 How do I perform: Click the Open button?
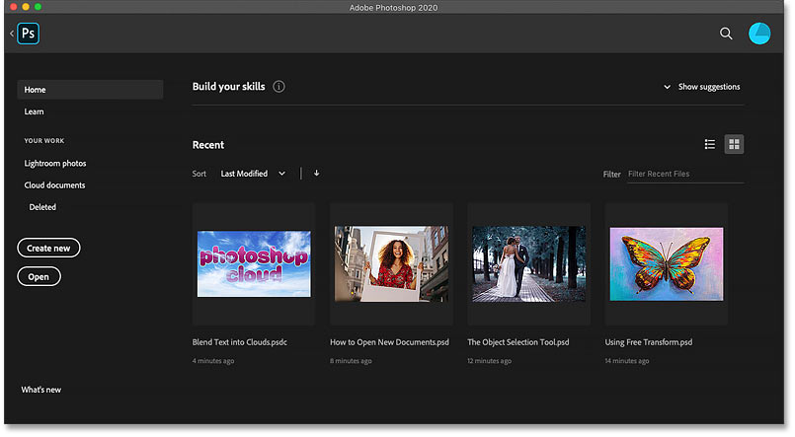(39, 276)
